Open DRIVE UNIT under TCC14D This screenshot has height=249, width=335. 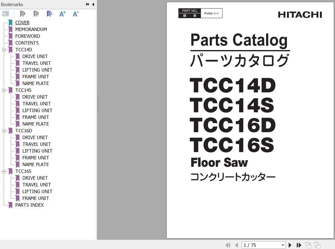tap(35, 56)
